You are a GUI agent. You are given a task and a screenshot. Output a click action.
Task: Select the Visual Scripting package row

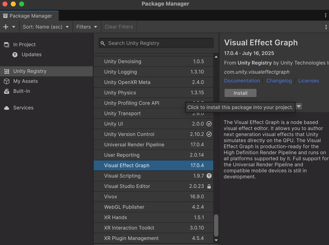pyautogui.click(x=153, y=176)
